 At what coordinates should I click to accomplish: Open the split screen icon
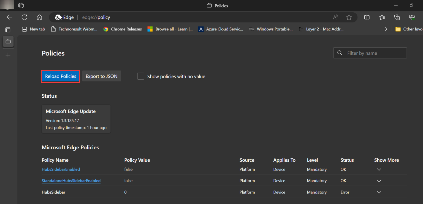367,17
